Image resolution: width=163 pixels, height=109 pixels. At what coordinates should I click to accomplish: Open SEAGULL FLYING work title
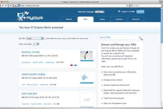tap(31, 52)
